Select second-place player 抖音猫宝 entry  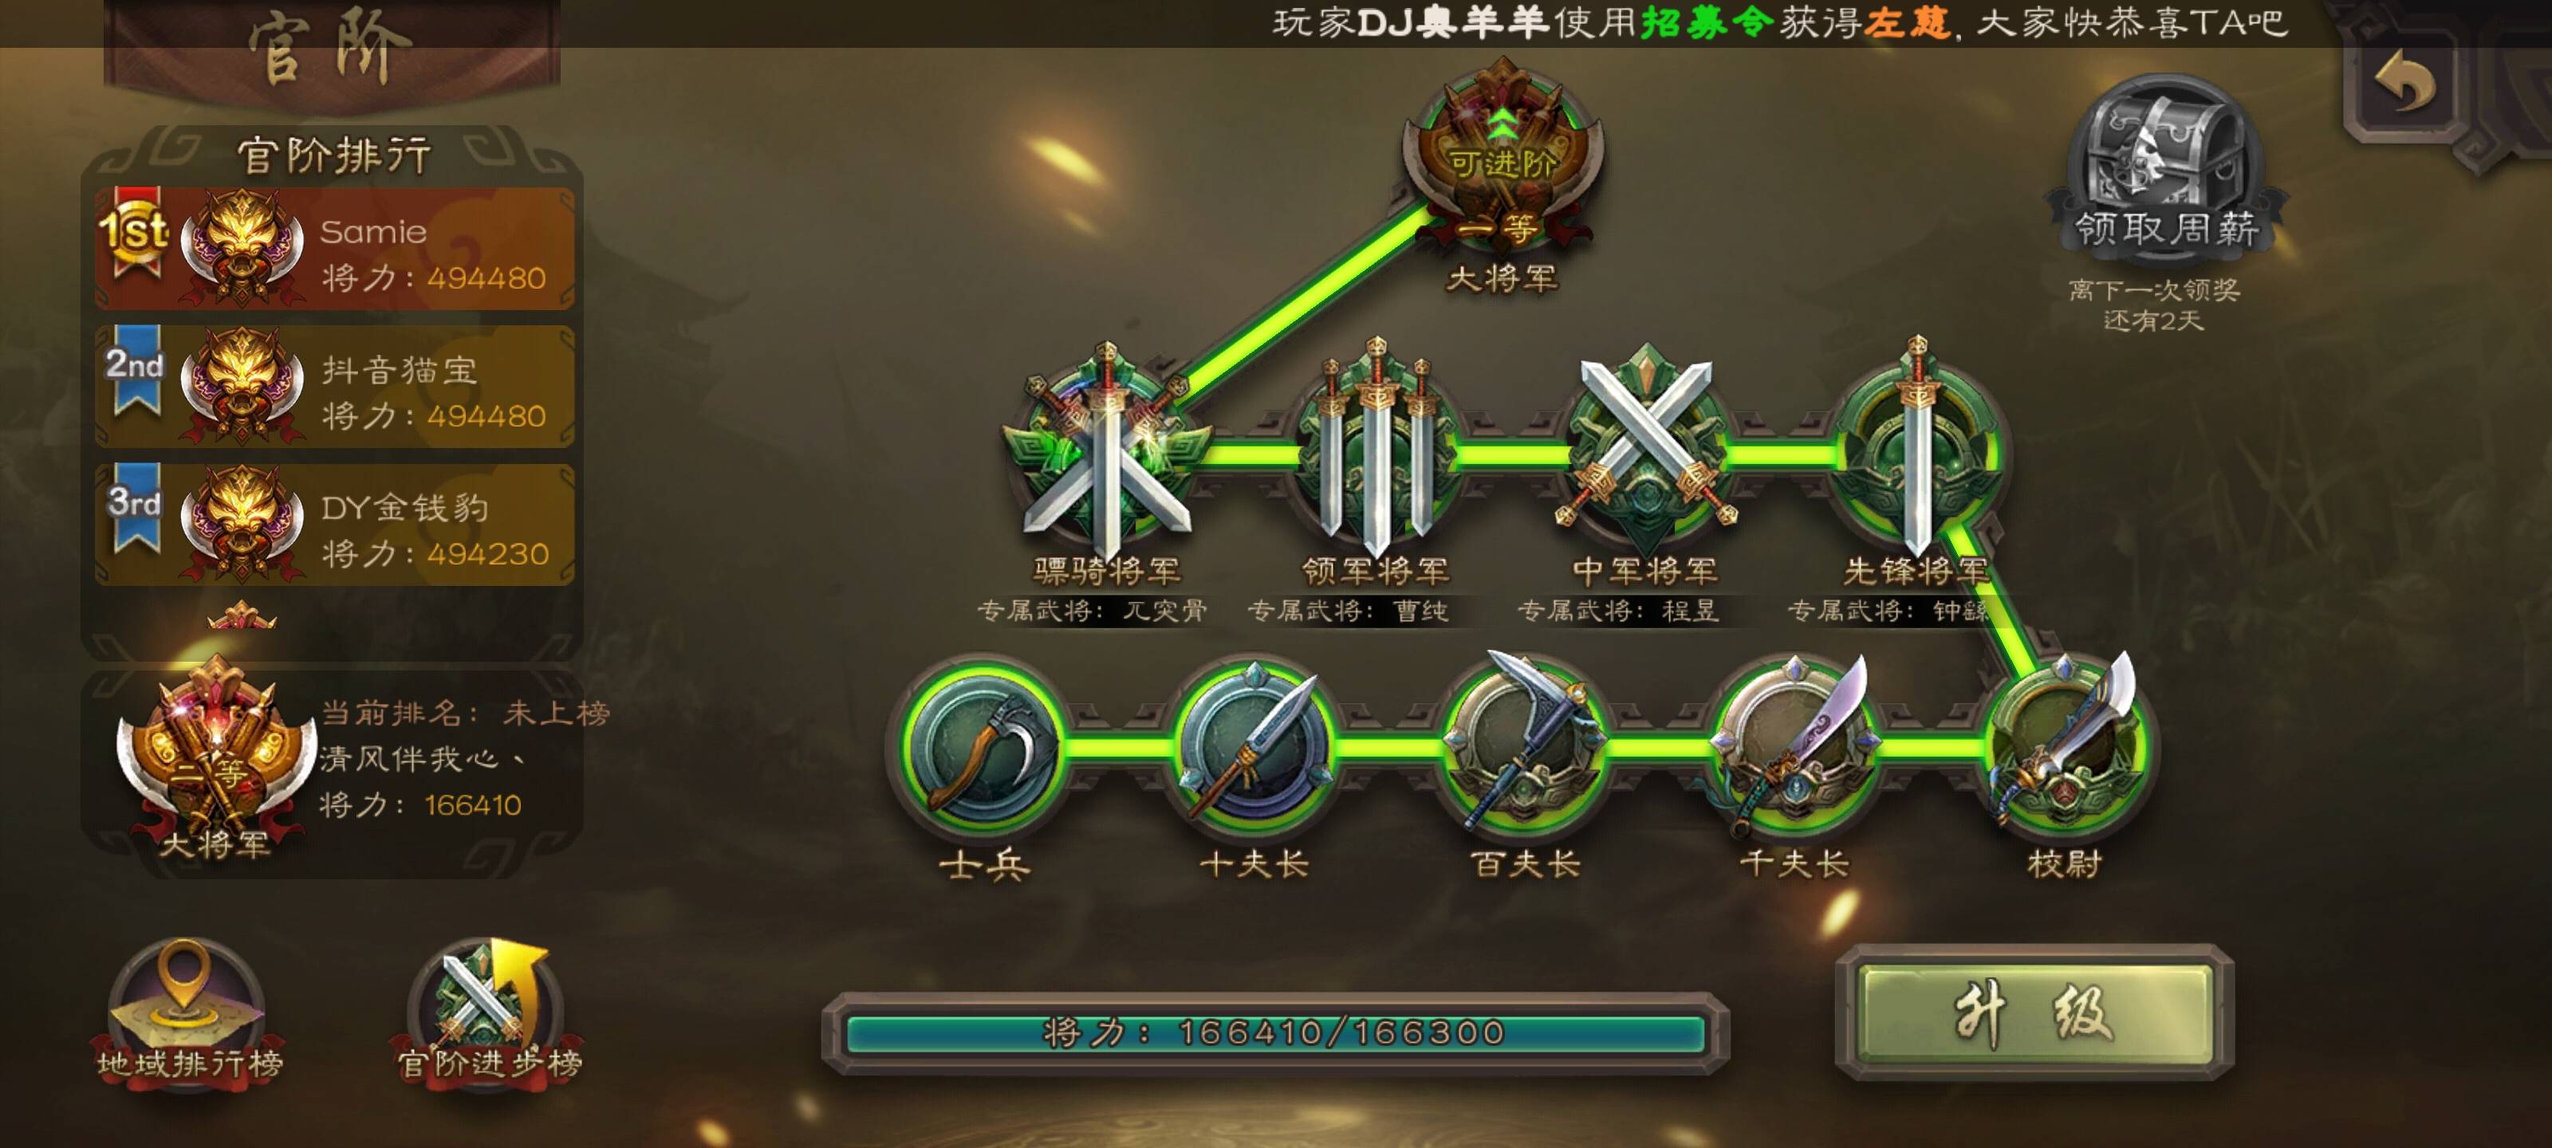click(x=335, y=387)
